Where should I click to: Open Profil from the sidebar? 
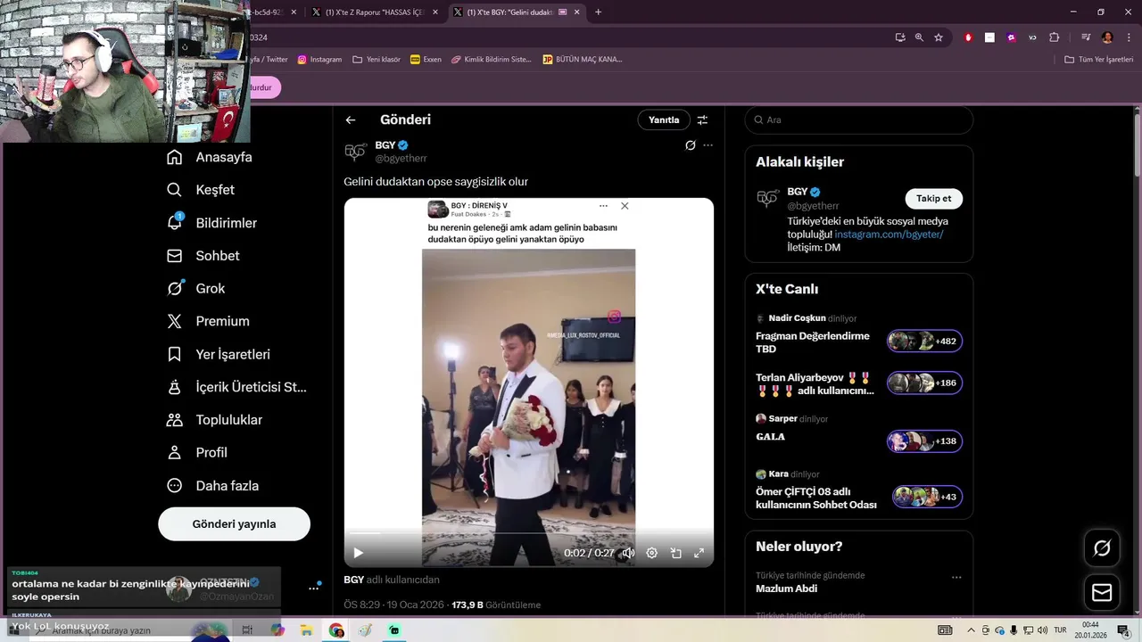(x=197, y=453)
